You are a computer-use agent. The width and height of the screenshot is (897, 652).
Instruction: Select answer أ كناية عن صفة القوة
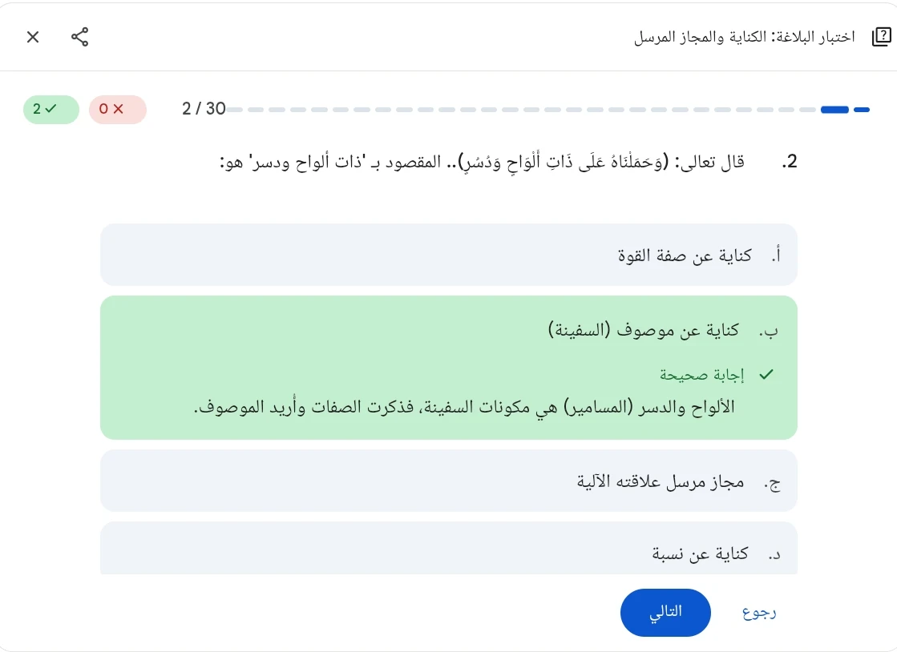(448, 255)
